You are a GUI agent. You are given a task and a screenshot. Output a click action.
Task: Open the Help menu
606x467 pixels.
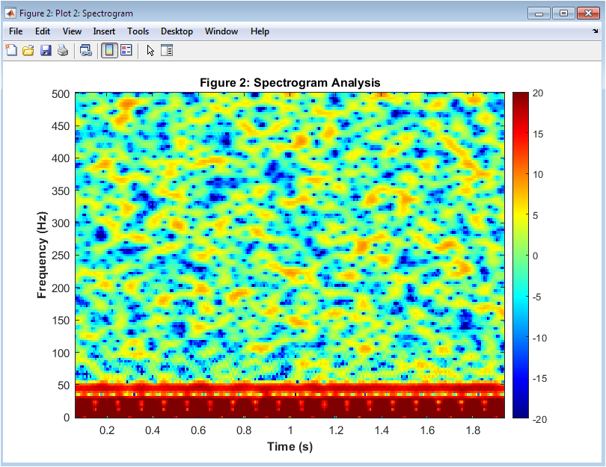click(260, 31)
